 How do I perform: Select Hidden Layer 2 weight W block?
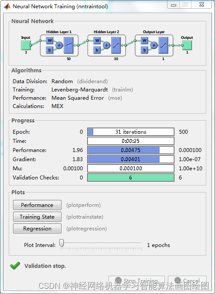97,41
